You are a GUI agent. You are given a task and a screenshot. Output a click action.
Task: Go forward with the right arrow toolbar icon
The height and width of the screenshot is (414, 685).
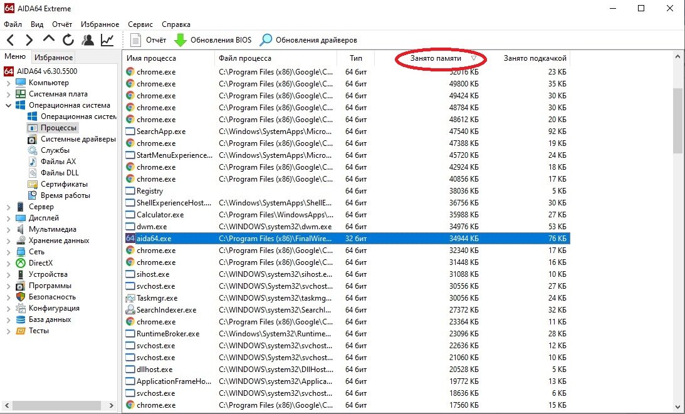coord(29,40)
